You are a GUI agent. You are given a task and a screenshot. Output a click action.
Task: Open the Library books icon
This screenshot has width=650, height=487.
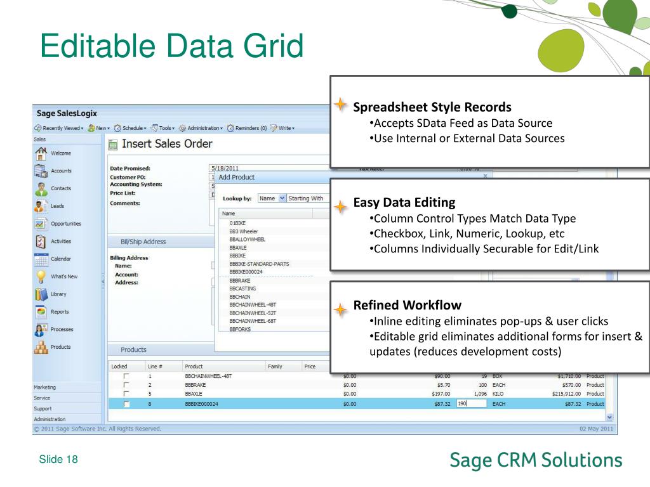[41, 294]
